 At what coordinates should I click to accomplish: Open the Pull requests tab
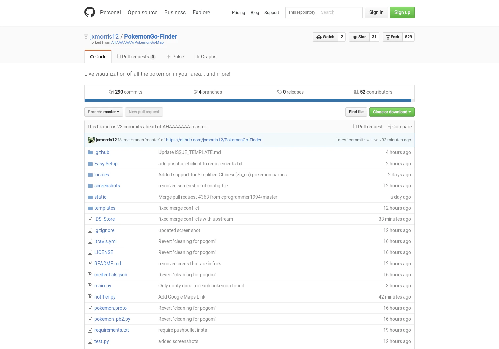coord(136,57)
